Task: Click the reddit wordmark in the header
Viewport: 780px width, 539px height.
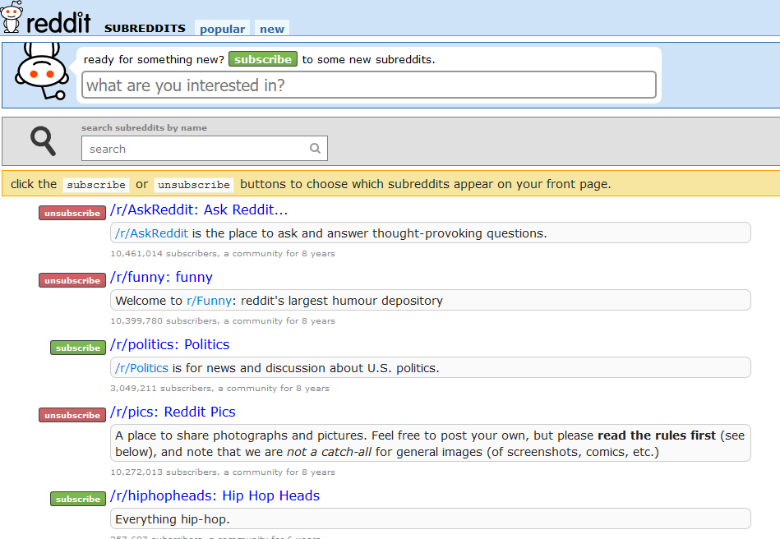Action: 58,23
